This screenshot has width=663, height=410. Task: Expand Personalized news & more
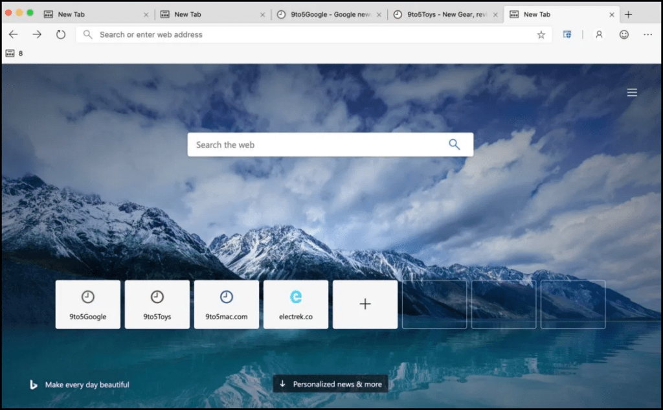[x=330, y=384]
